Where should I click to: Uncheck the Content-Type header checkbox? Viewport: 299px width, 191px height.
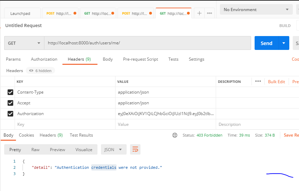point(10,92)
